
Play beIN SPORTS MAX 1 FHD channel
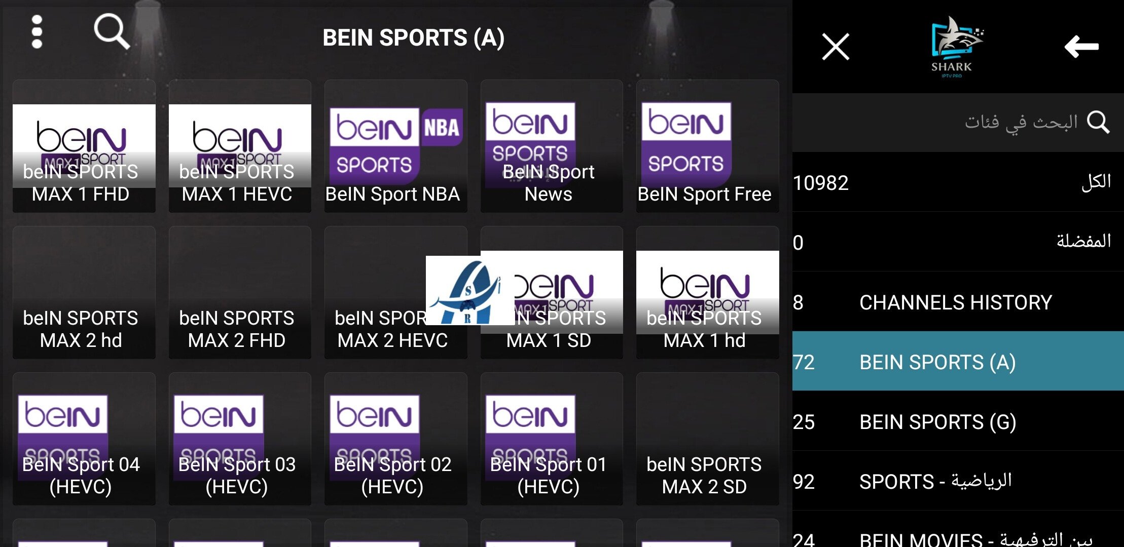coord(84,146)
